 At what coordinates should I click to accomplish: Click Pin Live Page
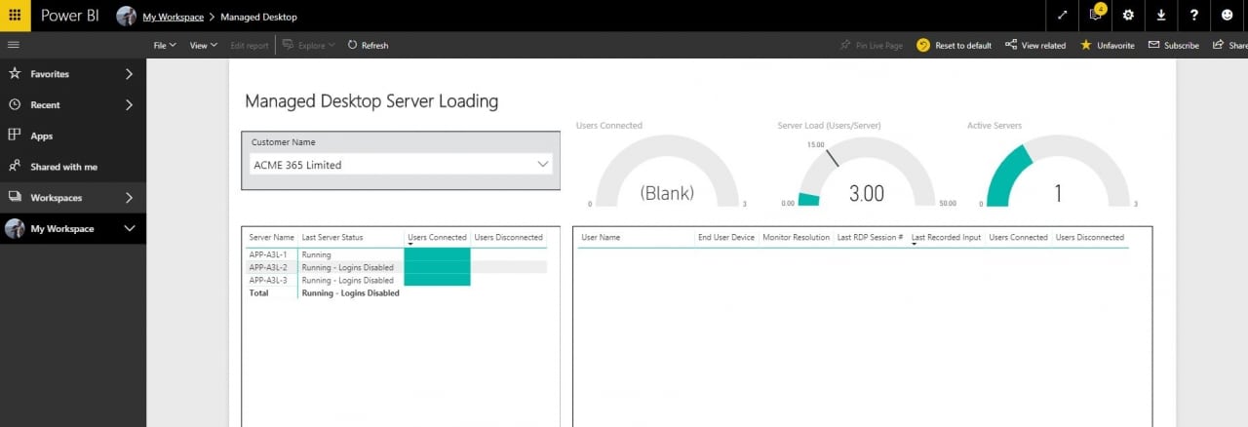coord(872,45)
